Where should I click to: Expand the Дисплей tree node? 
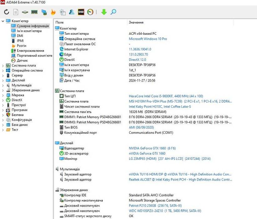tap(3, 80)
